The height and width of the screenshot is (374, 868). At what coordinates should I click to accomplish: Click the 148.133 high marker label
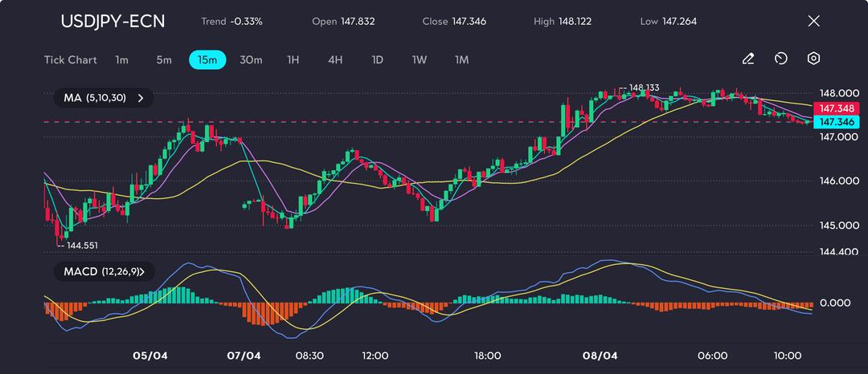click(x=645, y=87)
